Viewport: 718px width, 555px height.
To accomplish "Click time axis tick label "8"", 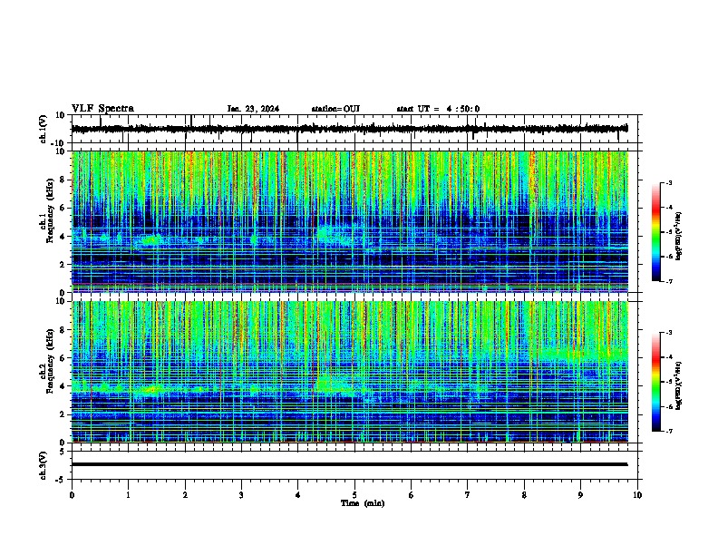I will (x=524, y=495).
